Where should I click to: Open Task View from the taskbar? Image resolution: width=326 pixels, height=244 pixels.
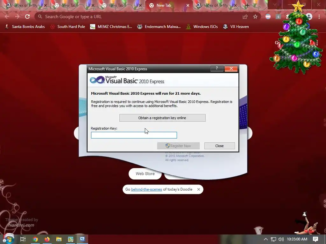click(x=23, y=239)
